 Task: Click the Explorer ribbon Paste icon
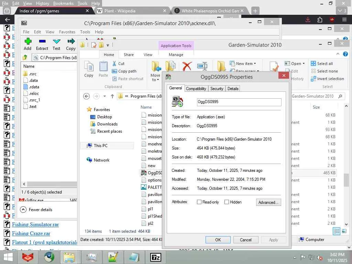(103, 66)
